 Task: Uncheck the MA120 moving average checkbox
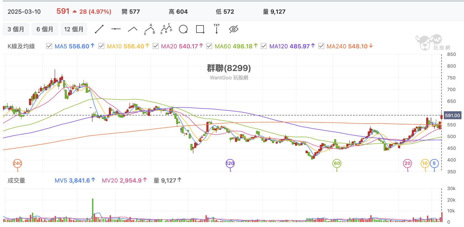[x=264, y=46]
